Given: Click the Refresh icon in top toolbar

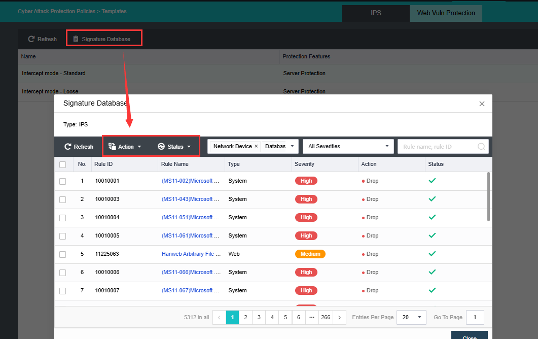Looking at the screenshot, I should point(31,39).
